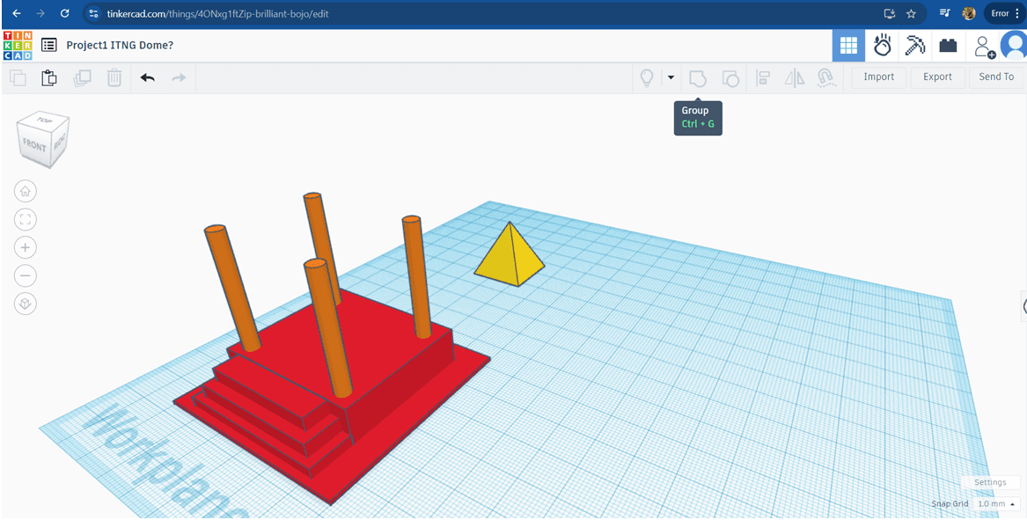The height and width of the screenshot is (520, 1027).
Task: Zoom in with the plus button
Action: coord(26,247)
